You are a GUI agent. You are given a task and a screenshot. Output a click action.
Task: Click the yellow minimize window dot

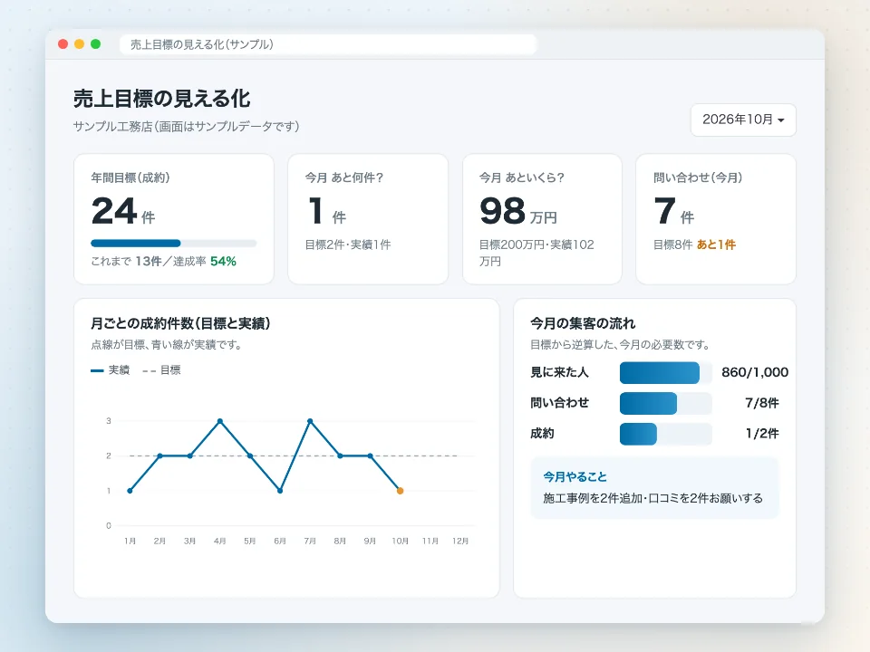coord(80,44)
